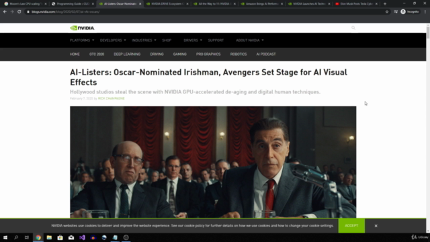Launch Visual Studio from the taskbar
This screenshot has height=242, width=430.
(x=82, y=237)
